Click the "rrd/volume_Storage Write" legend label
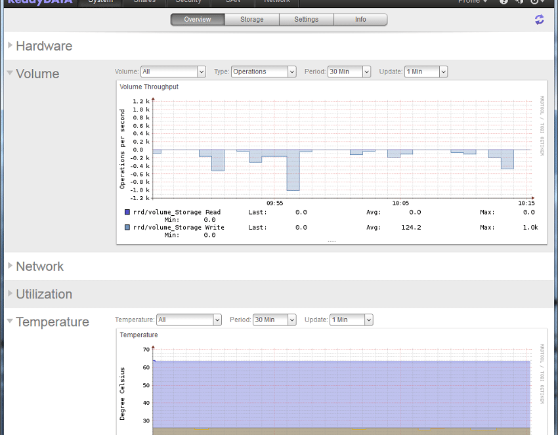 (179, 228)
